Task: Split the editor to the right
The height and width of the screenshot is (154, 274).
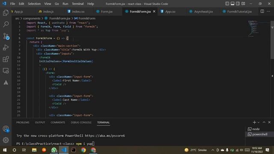Action: pyautogui.click(x=262, y=12)
